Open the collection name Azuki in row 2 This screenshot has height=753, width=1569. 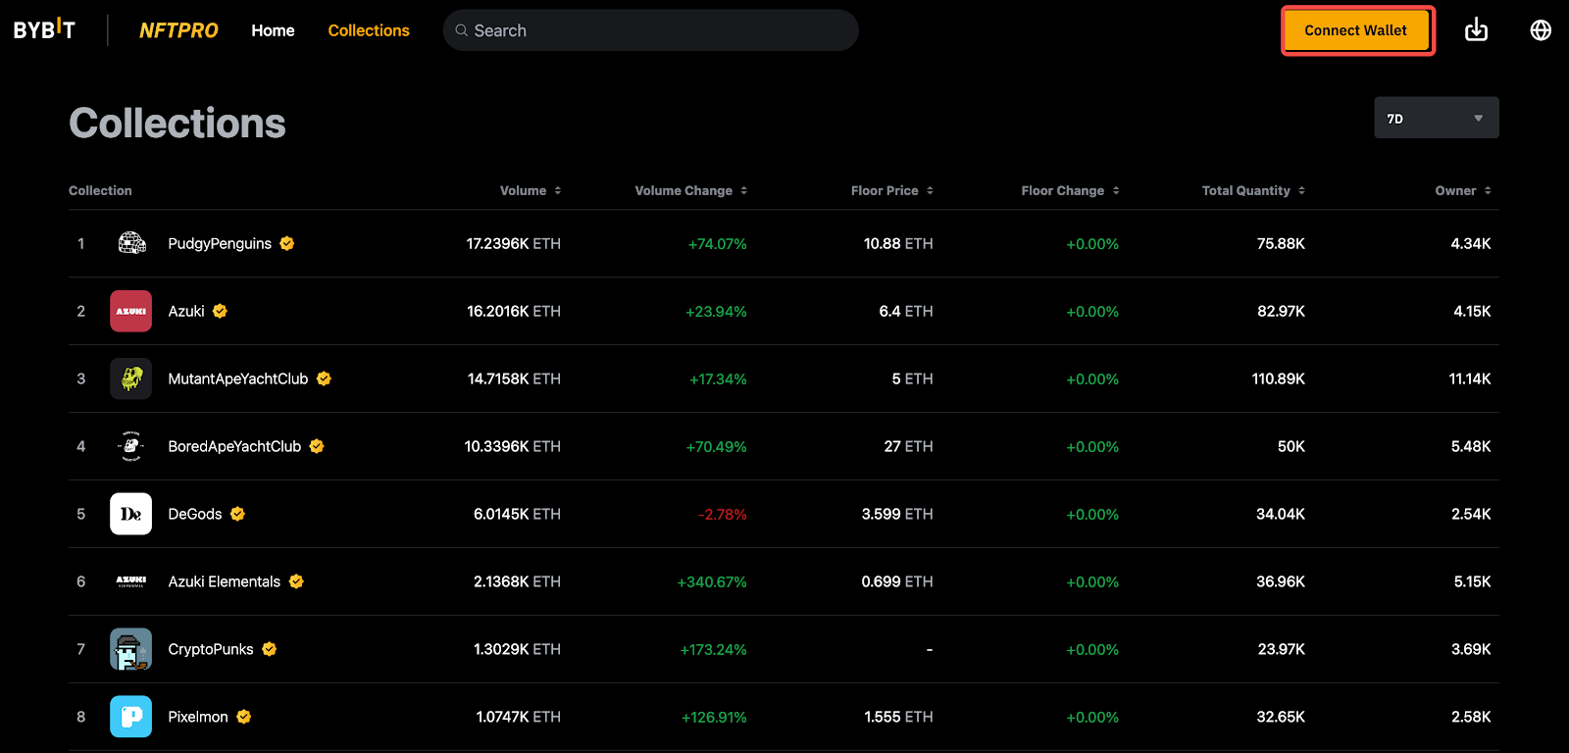pos(186,311)
